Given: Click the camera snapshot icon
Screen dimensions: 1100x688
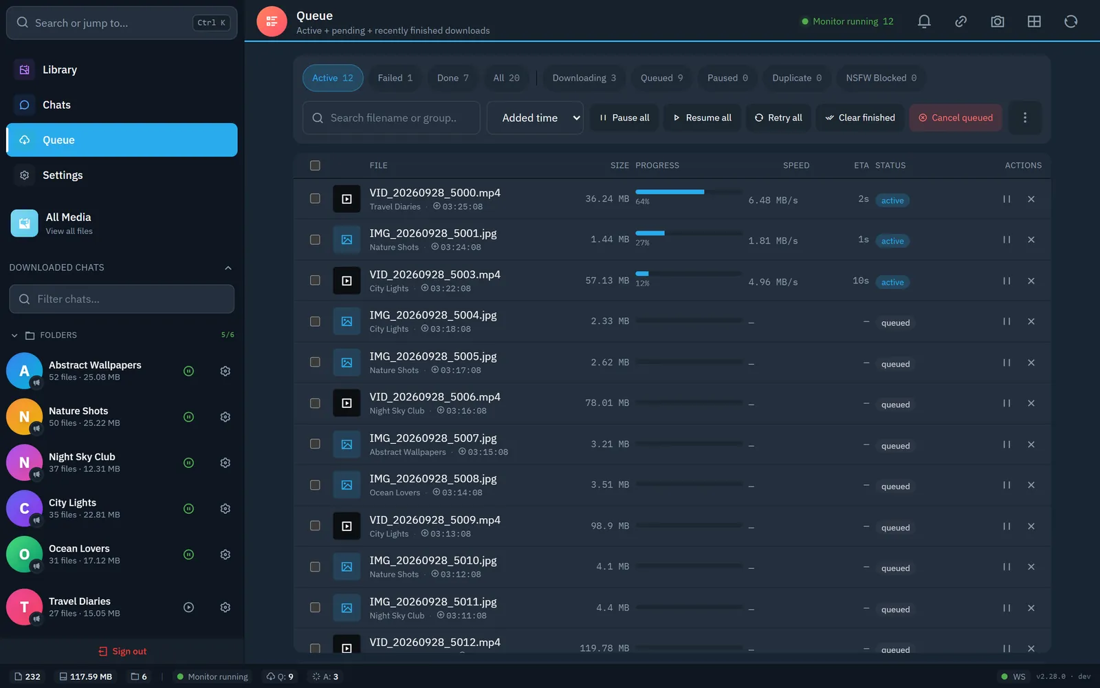Looking at the screenshot, I should coord(998,21).
